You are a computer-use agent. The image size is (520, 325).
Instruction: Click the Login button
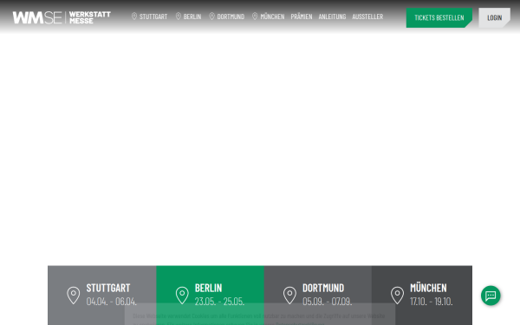[x=495, y=18]
